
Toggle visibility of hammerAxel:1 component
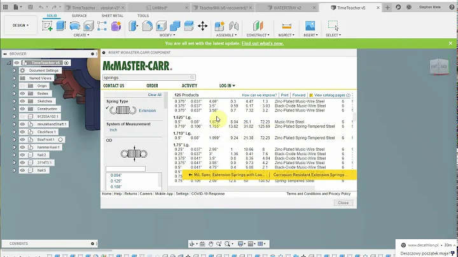[x=22, y=147]
